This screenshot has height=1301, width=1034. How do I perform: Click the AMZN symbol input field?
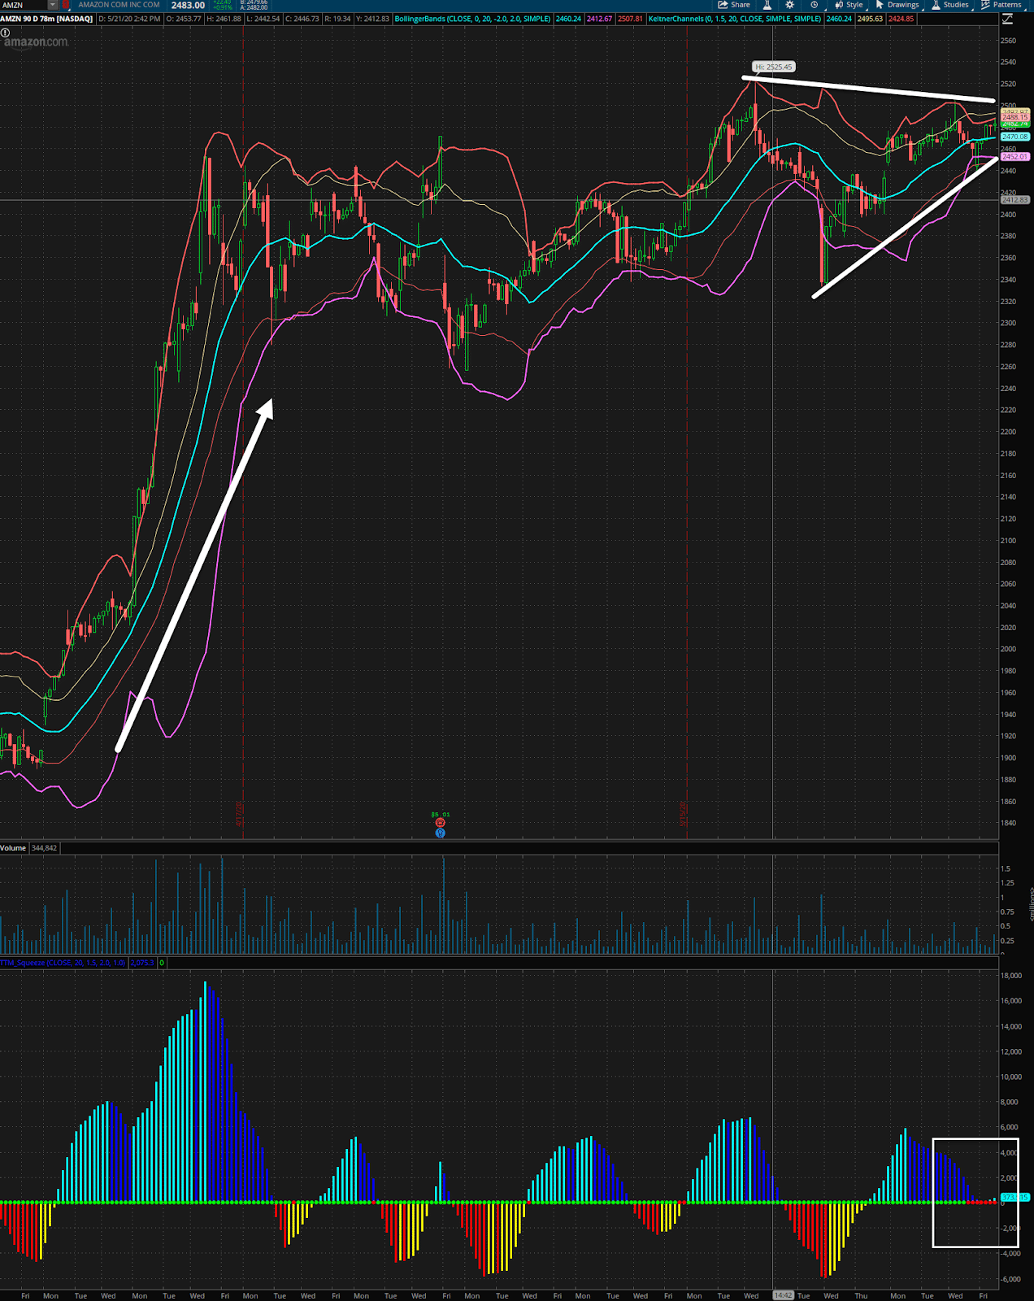pyautogui.click(x=24, y=5)
